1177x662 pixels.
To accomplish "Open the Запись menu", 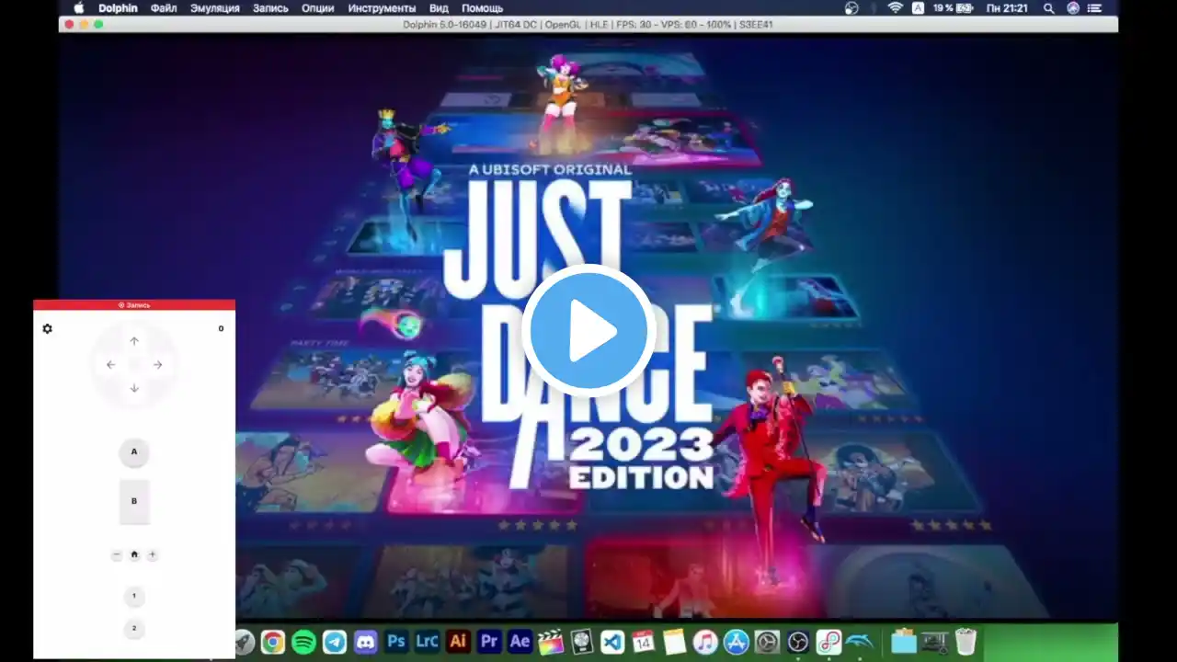I will click(x=270, y=8).
